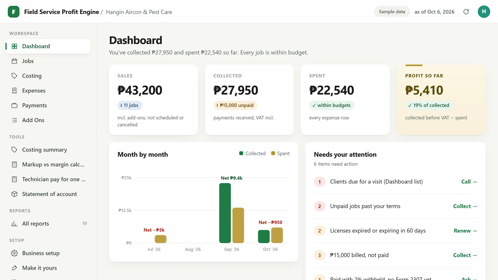Click the Jul '26 gold Spent bar
The image size is (498, 280).
161,239
